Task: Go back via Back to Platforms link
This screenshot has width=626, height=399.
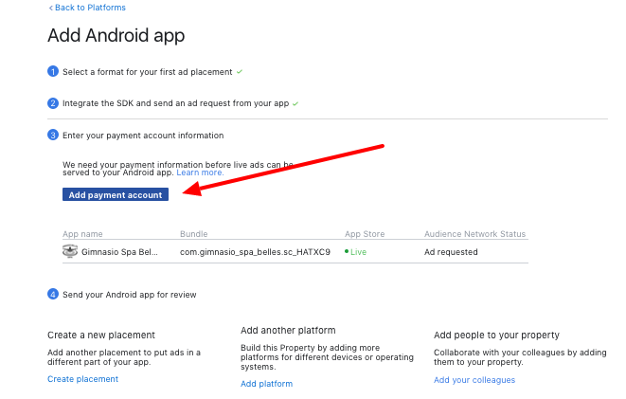Action: pyautogui.click(x=87, y=8)
